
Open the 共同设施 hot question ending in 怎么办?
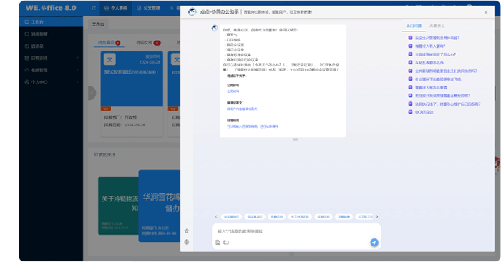click(435, 54)
